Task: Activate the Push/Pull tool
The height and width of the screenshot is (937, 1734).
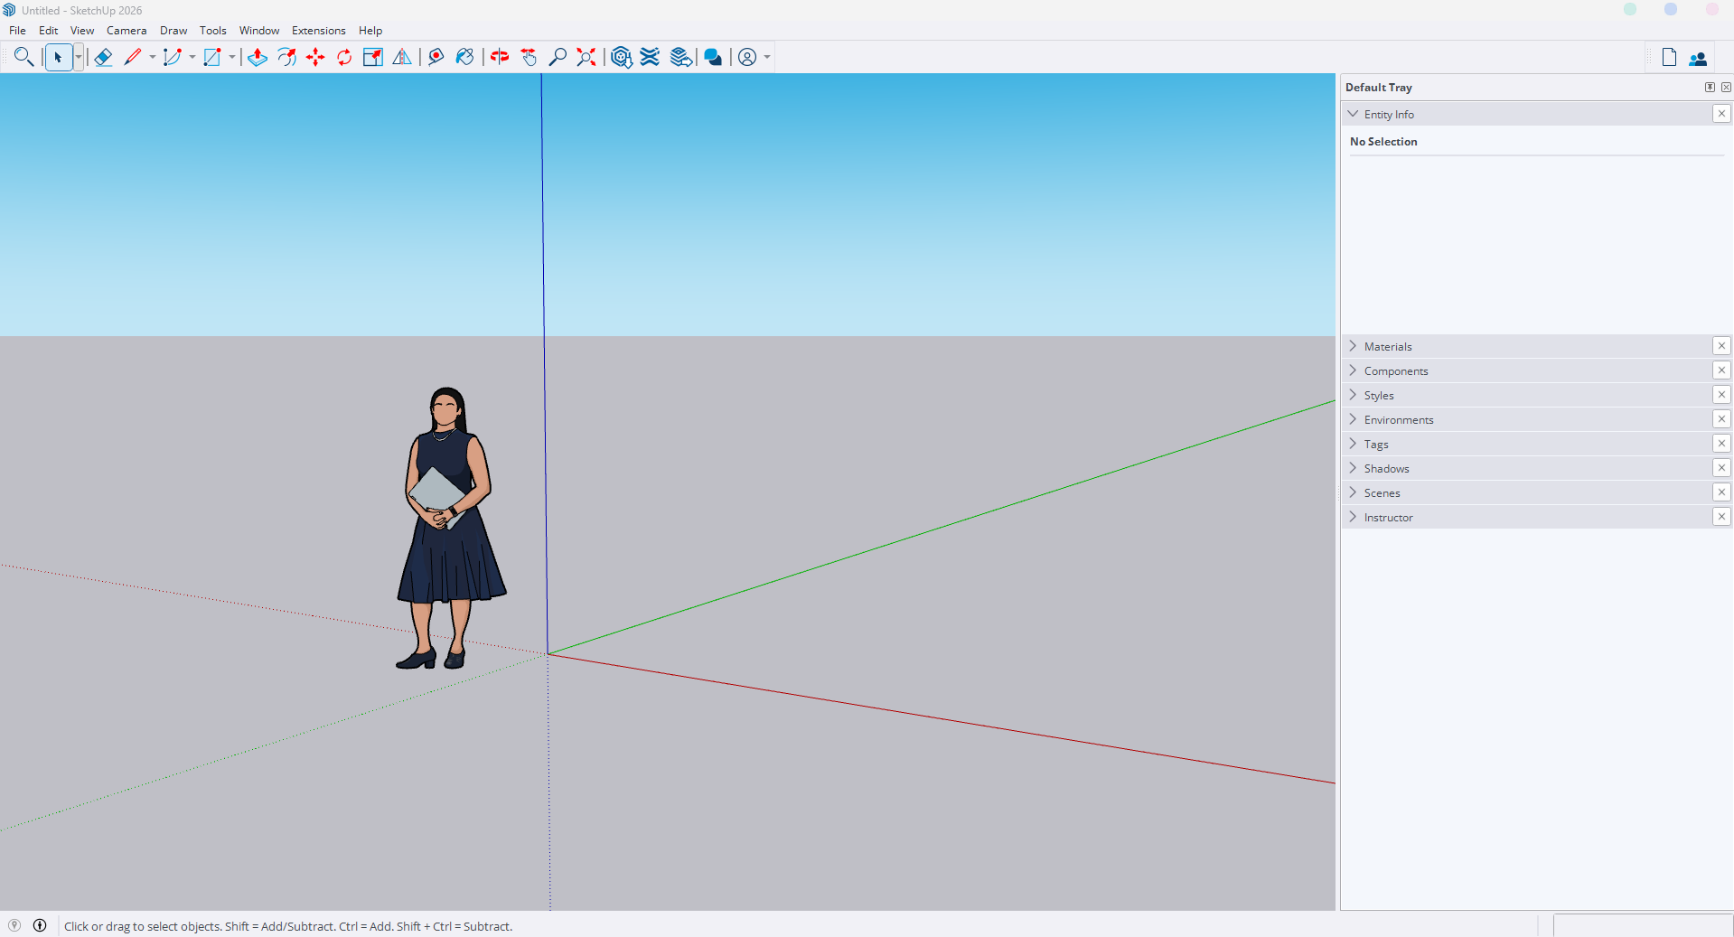Action: coord(258,58)
